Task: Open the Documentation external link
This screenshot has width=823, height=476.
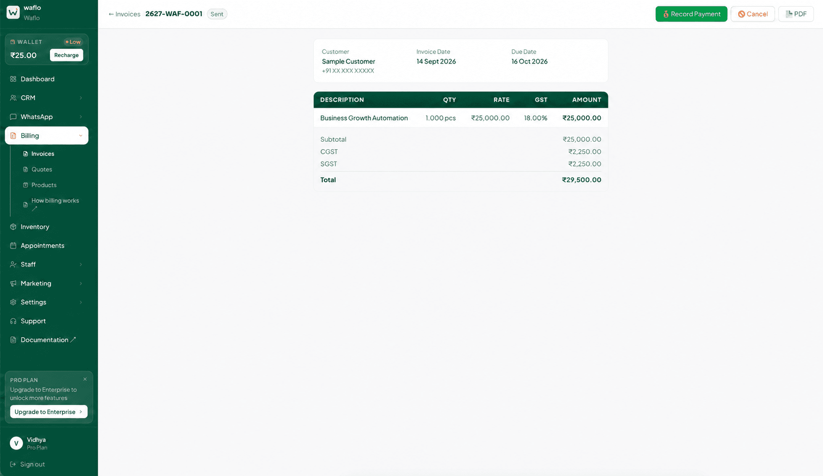Action: (x=48, y=340)
